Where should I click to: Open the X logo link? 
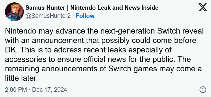pyautogui.click(x=203, y=7)
